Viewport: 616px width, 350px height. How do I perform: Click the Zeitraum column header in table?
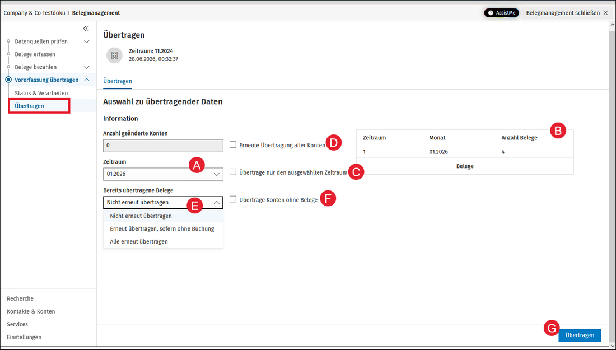click(x=375, y=138)
